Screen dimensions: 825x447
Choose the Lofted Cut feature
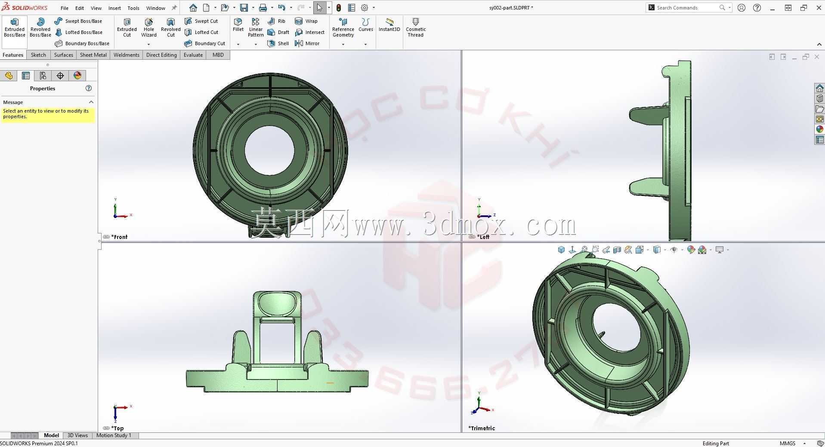pos(201,32)
